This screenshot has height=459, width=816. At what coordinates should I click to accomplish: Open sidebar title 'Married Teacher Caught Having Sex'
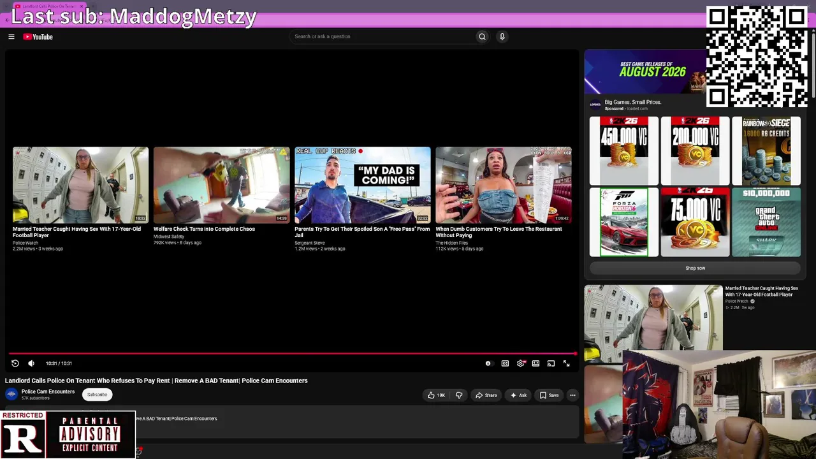(x=762, y=291)
